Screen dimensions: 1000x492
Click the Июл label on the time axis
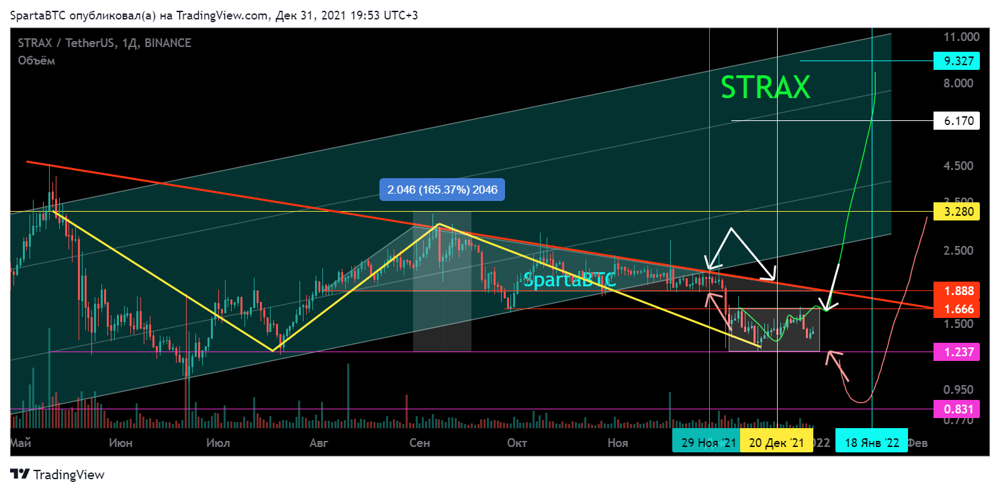[x=218, y=443]
